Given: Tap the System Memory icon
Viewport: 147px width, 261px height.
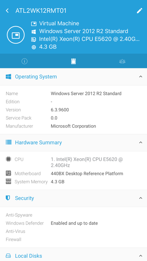Looking at the screenshot, I should tap(8, 181).
